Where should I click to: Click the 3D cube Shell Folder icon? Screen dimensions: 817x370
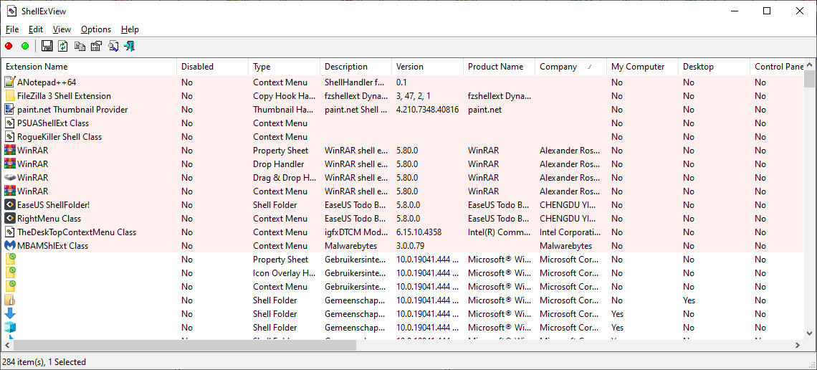(x=10, y=327)
